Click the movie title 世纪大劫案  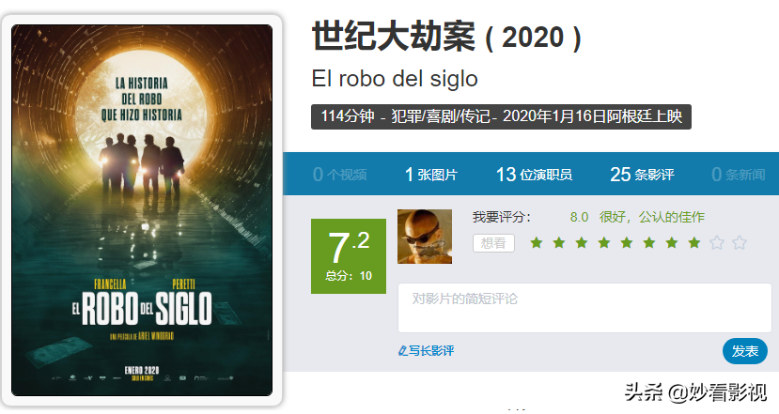click(394, 37)
